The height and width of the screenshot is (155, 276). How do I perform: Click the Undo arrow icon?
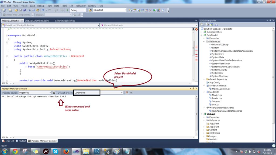click(x=43, y=10)
